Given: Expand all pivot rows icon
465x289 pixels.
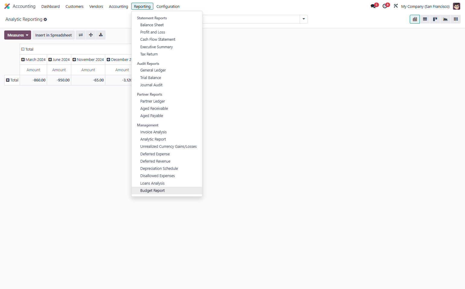Looking at the screenshot, I should [x=91, y=35].
